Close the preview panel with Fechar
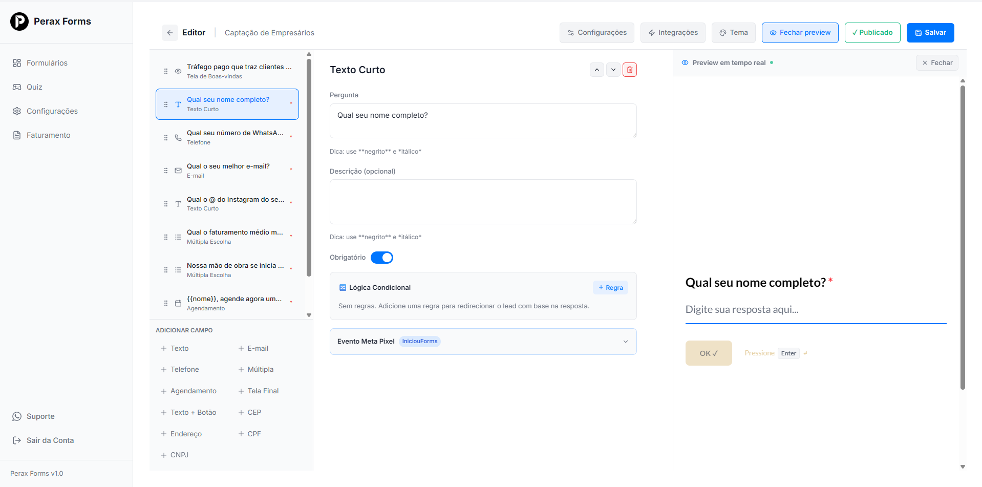Screen dimensions: 982x487 click(x=937, y=63)
